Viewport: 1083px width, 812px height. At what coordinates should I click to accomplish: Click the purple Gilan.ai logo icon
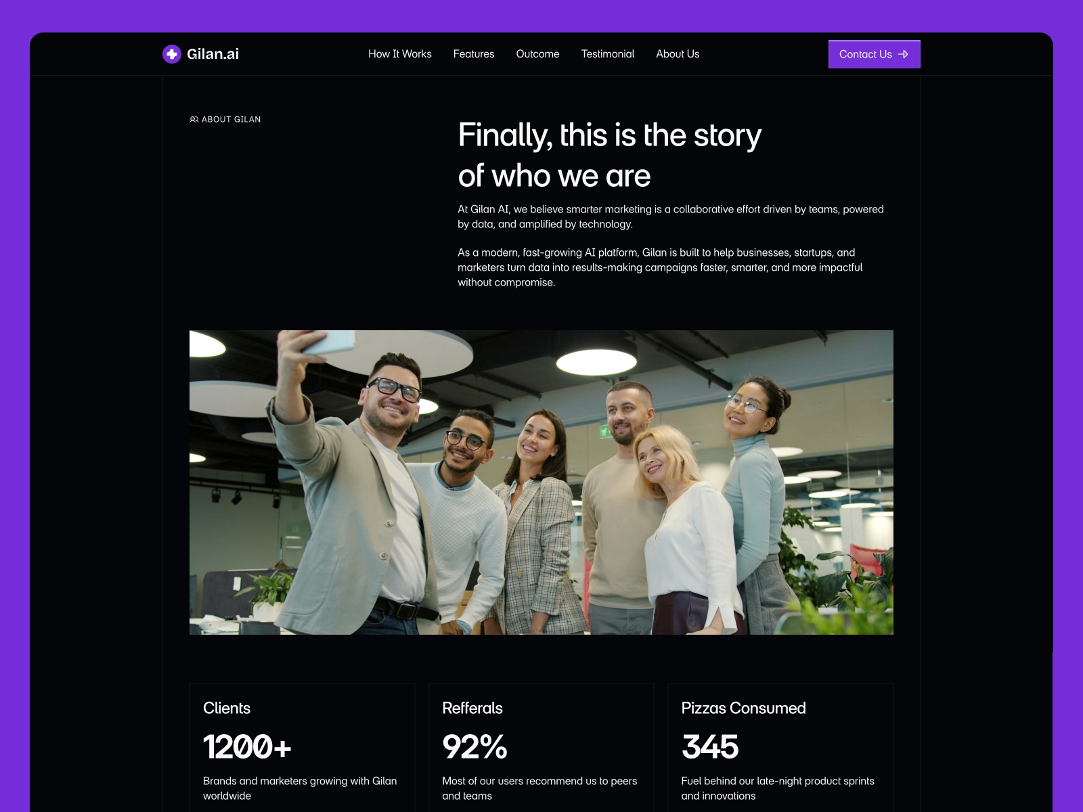172,54
